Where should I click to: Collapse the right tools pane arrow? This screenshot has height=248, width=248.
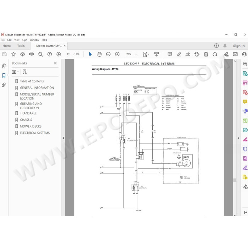coord(238,138)
